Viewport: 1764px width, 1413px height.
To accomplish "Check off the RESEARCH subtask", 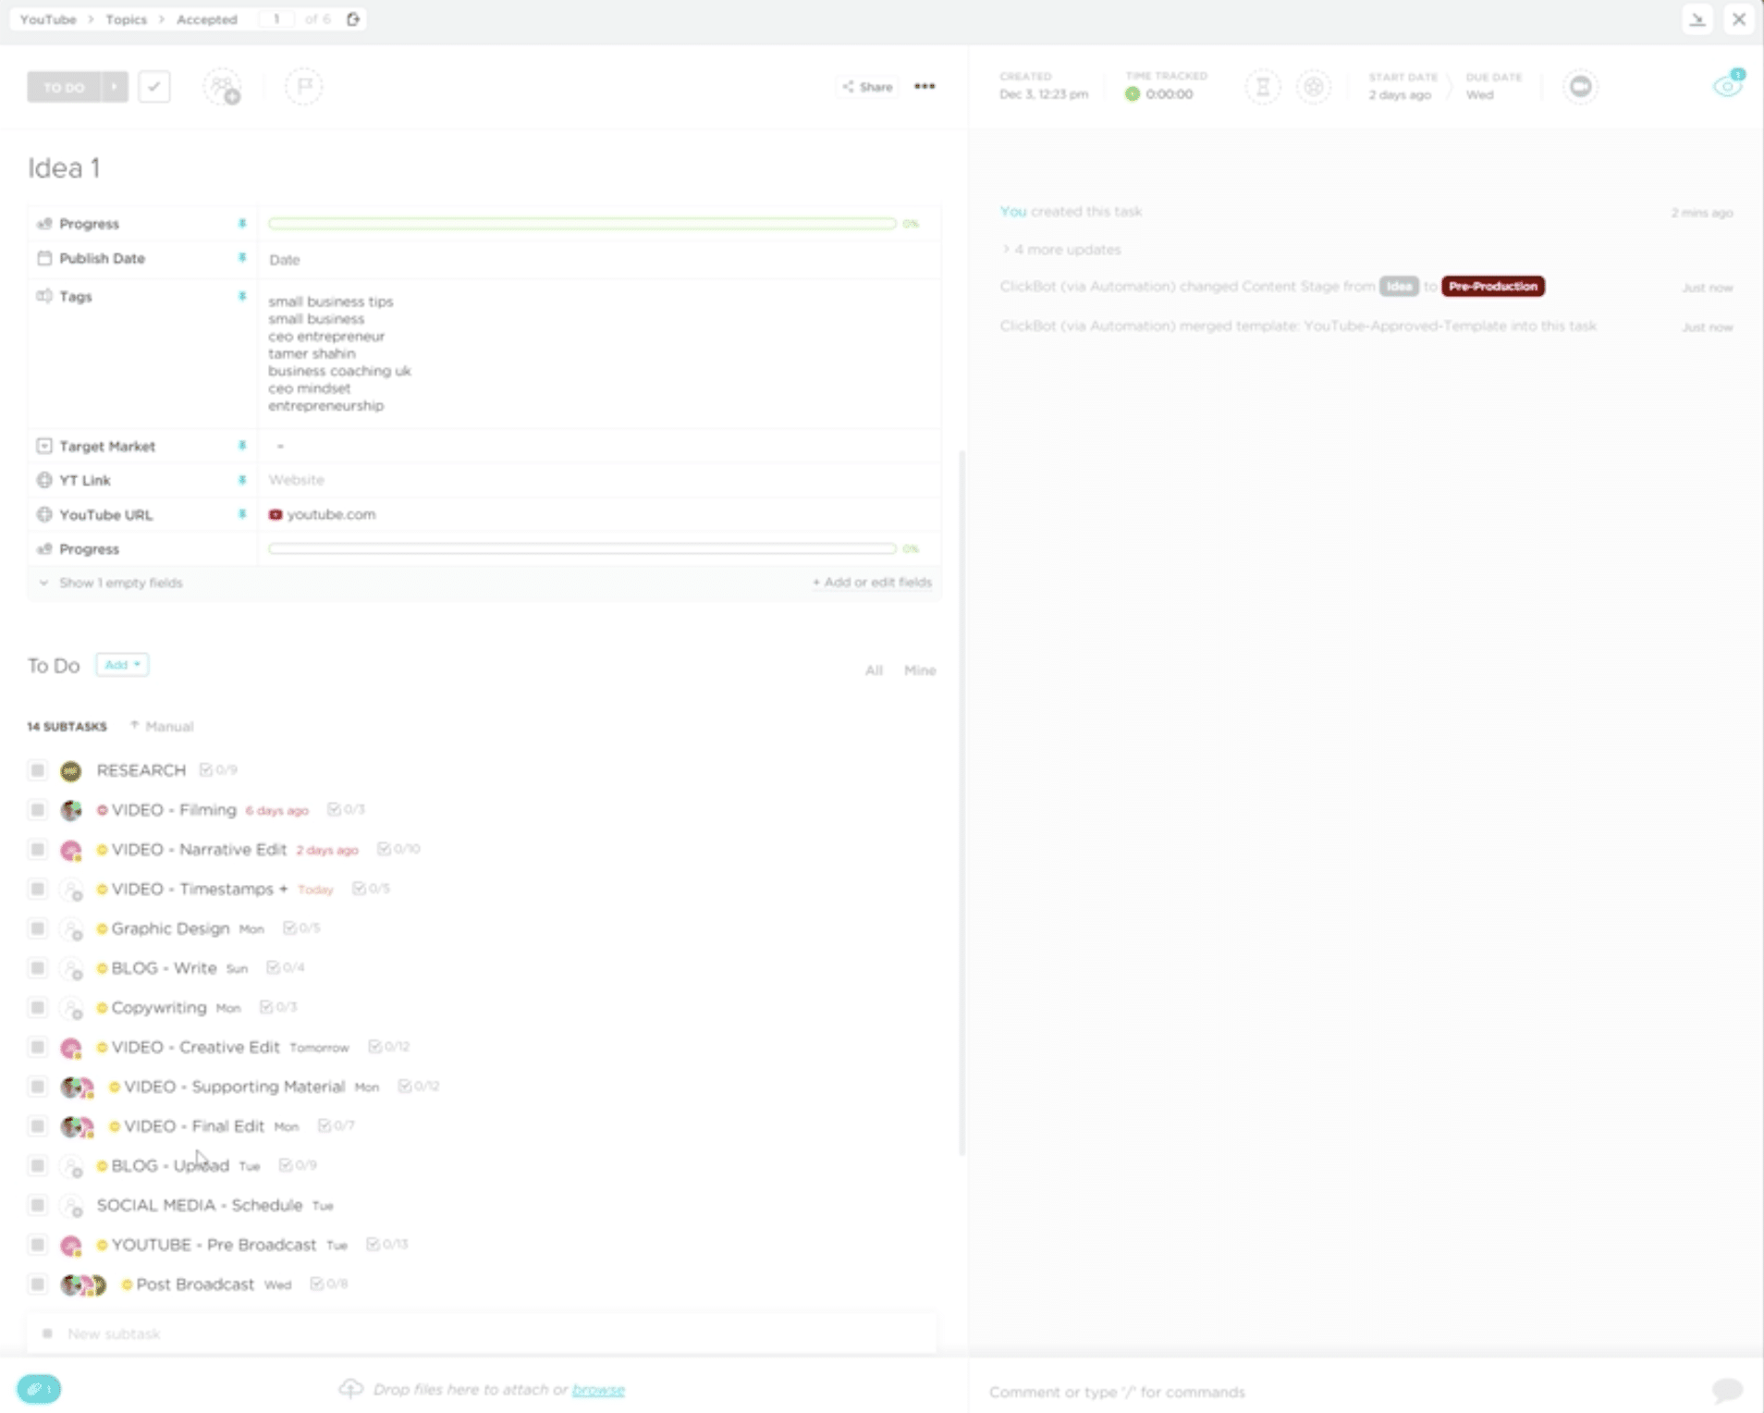I will 37,769.
